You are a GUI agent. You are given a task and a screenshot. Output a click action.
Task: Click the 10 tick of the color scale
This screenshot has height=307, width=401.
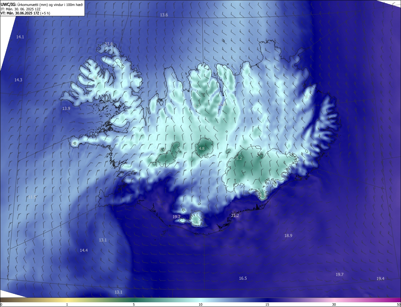200,304
